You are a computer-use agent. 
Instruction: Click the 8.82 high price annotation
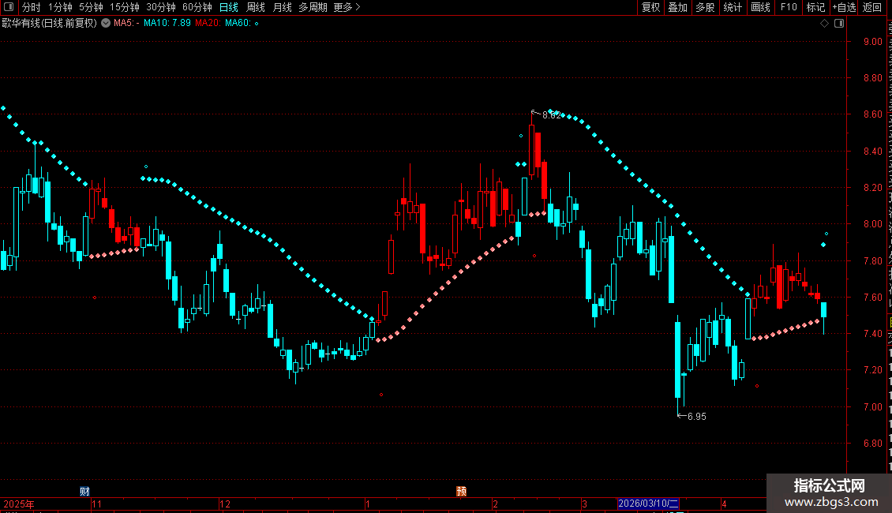(551, 115)
